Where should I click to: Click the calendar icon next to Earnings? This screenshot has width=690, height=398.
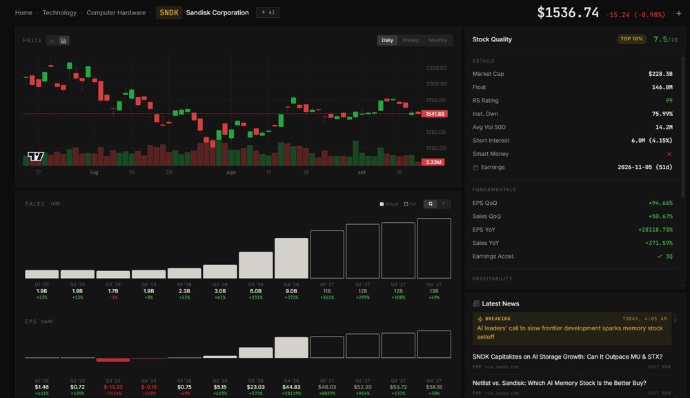point(475,168)
